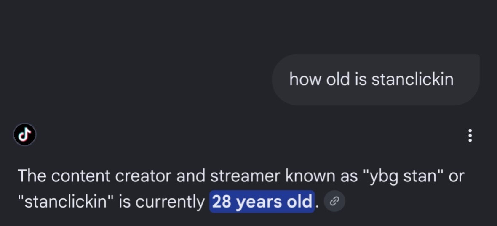
Task: Click the TikTok source logo icon
Action: [25, 134]
